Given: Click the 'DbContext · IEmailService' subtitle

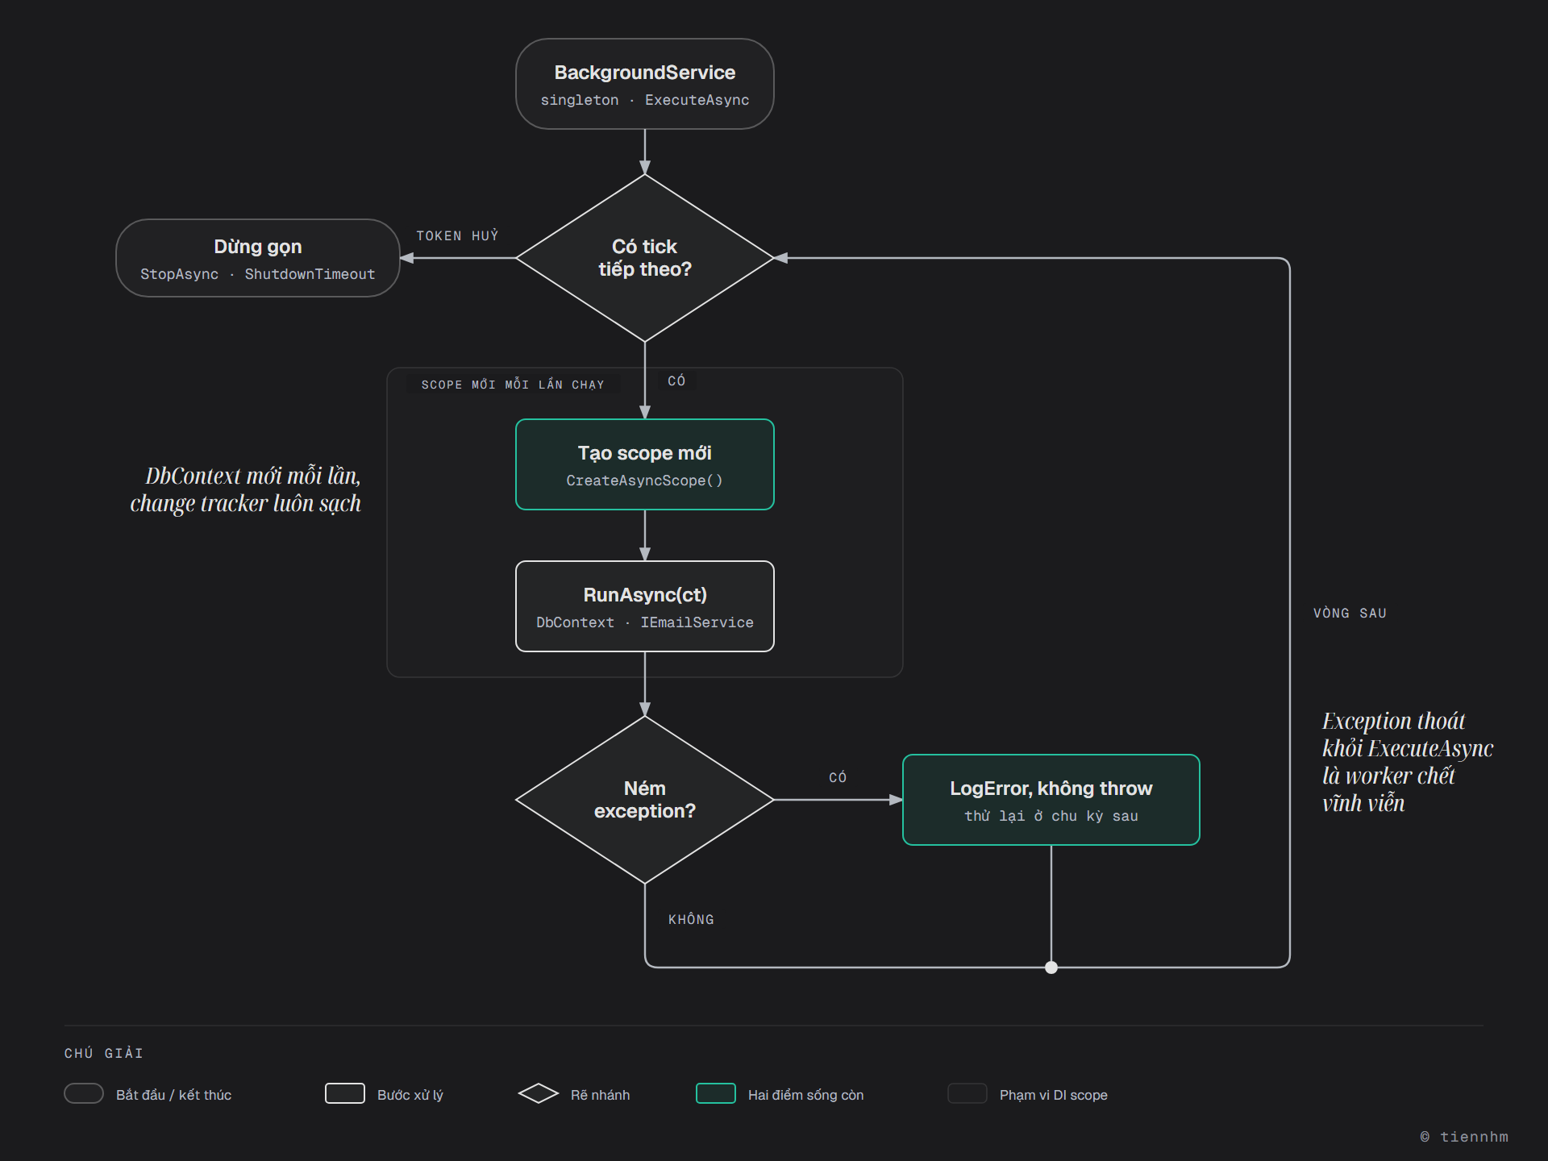Looking at the screenshot, I should click(645, 622).
